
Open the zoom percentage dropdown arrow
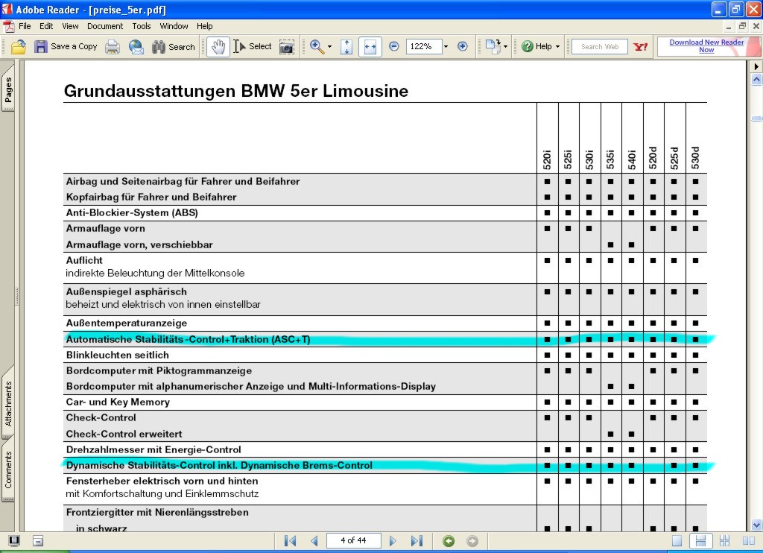click(x=446, y=47)
